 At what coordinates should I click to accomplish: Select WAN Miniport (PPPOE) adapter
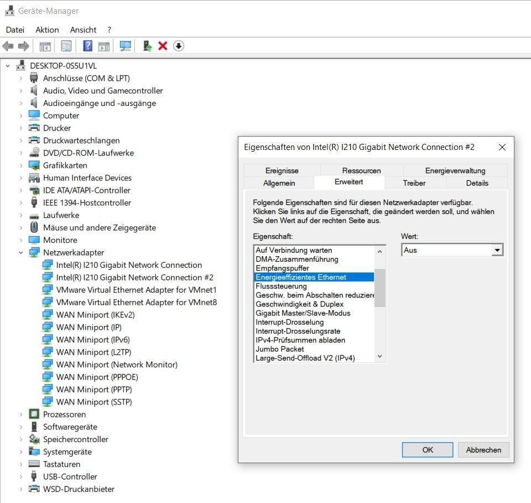pos(97,377)
